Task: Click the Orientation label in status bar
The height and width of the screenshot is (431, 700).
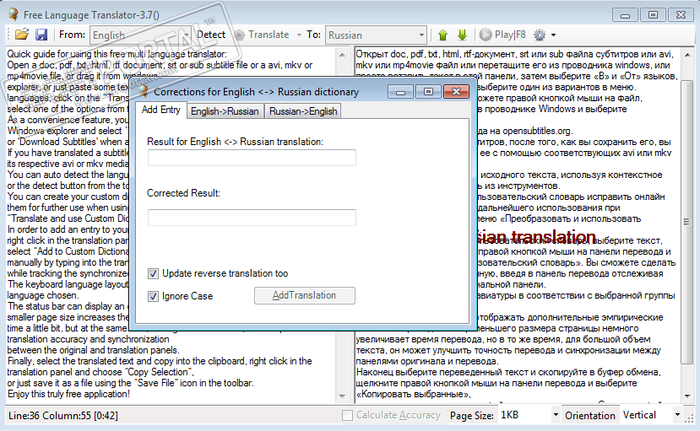Action: (x=589, y=416)
